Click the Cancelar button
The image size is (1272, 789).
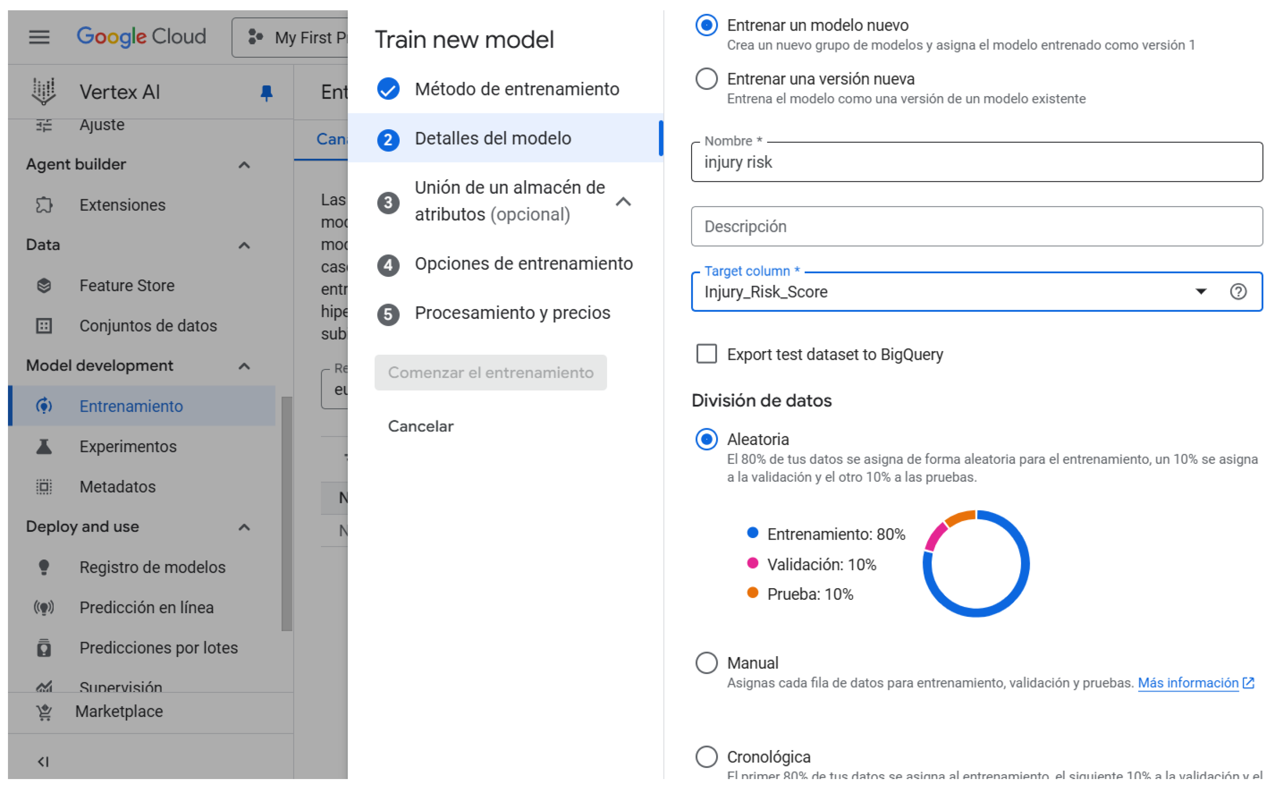(421, 426)
